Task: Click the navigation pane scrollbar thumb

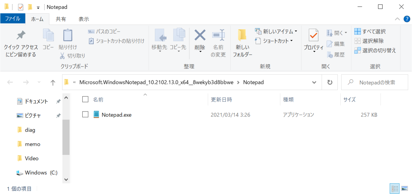Action: pos(66,137)
